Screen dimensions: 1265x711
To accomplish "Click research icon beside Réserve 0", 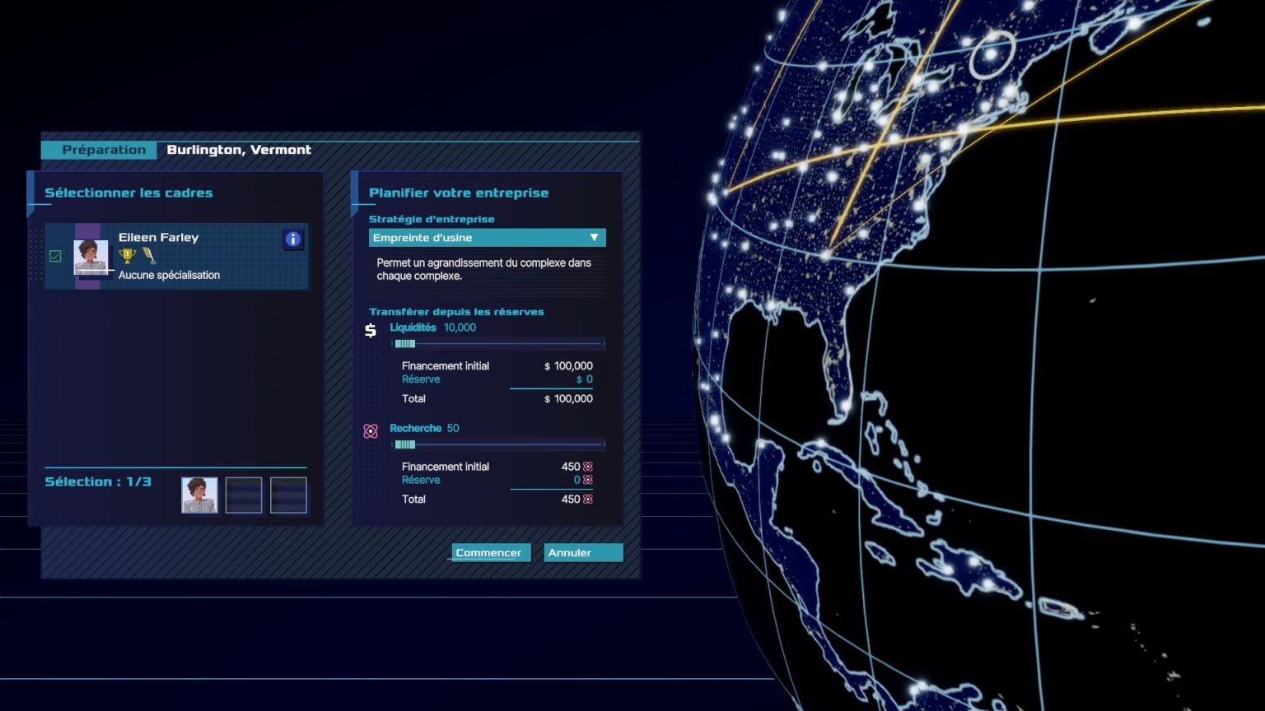I will [x=588, y=480].
